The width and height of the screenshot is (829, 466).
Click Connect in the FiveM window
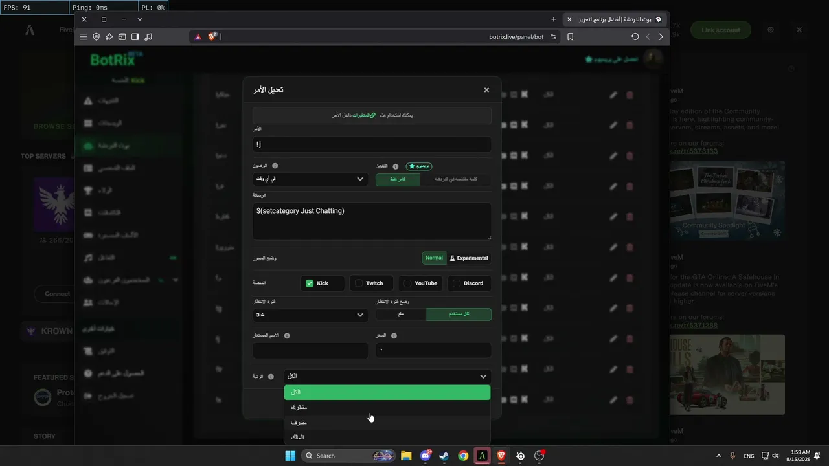tap(58, 294)
